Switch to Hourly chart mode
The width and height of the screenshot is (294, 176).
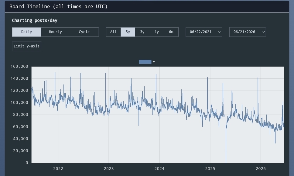click(x=55, y=32)
